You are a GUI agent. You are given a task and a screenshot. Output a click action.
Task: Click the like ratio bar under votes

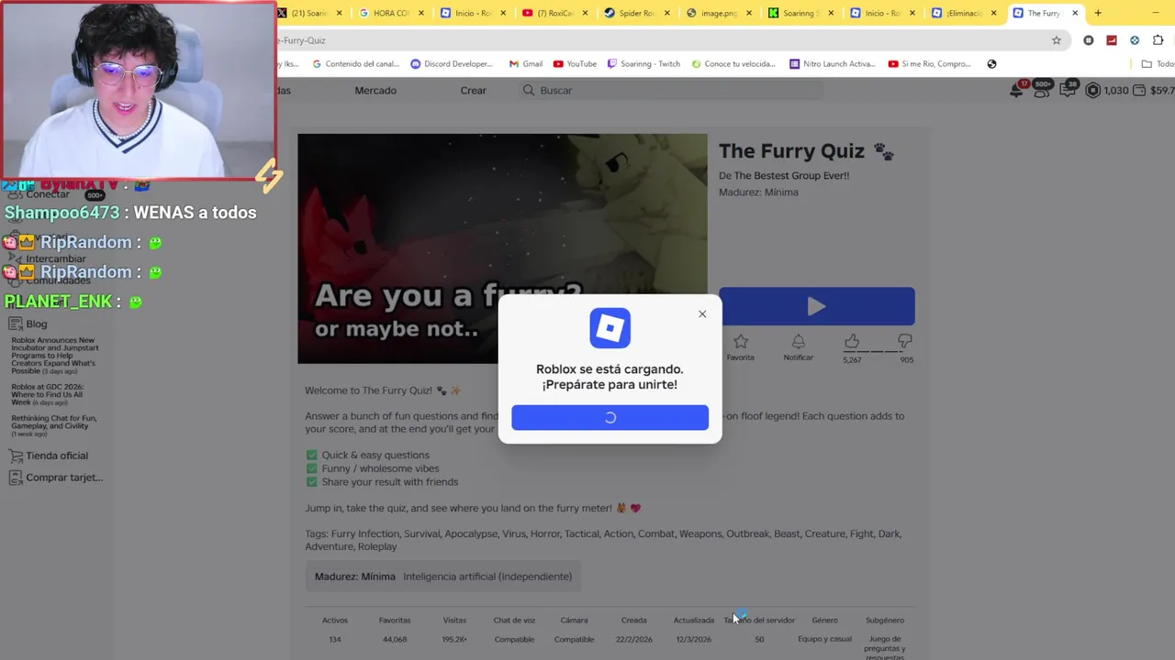(x=878, y=351)
